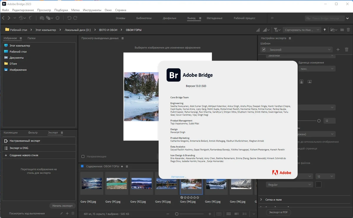Screen dimensions: 353x218
Task: Open the Export Settings panel menu icon
Action: pyautogui.click(x=290, y=38)
